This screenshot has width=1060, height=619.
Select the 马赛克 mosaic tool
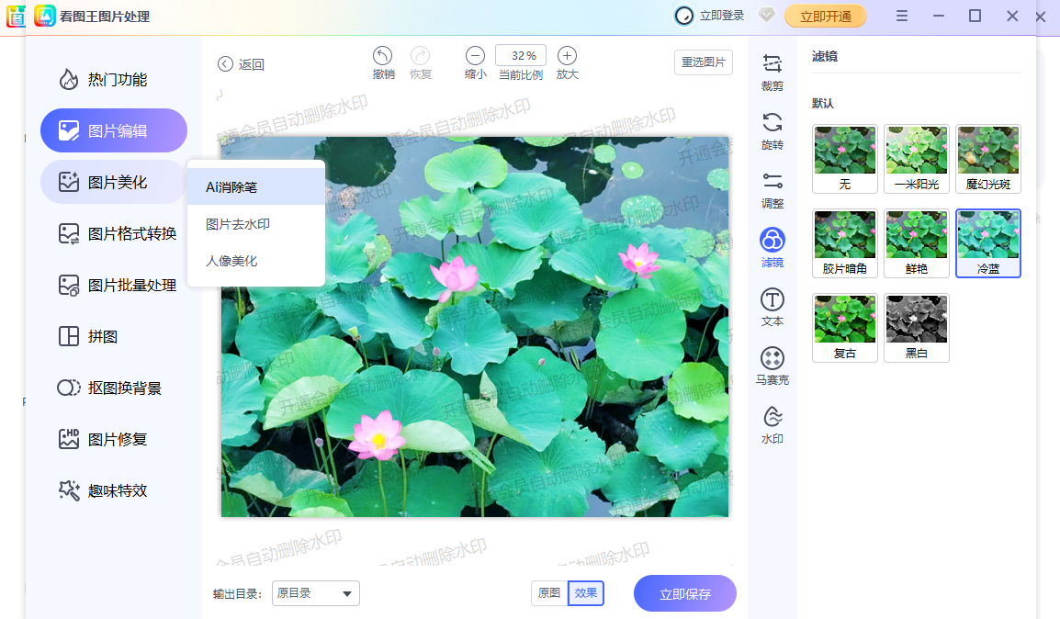point(772,365)
